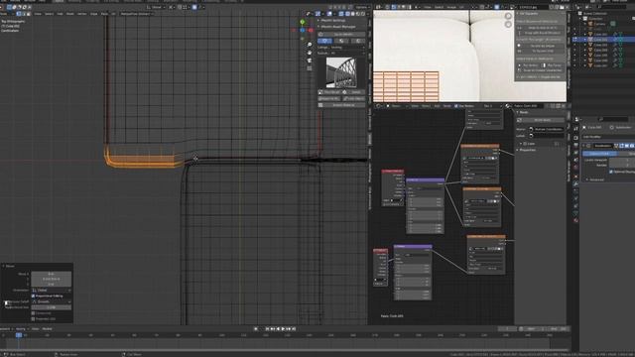
Task: Expand Color section in node sidebar
Action: (x=529, y=144)
